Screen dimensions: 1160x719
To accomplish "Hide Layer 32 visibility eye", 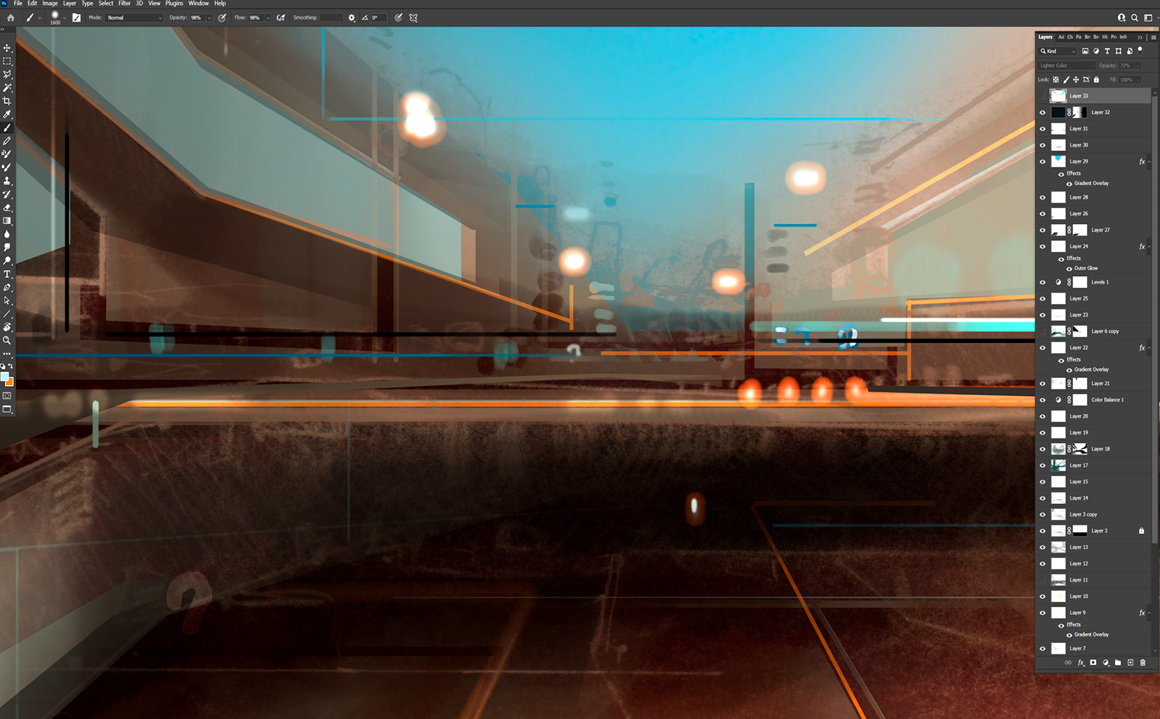I will [x=1043, y=112].
